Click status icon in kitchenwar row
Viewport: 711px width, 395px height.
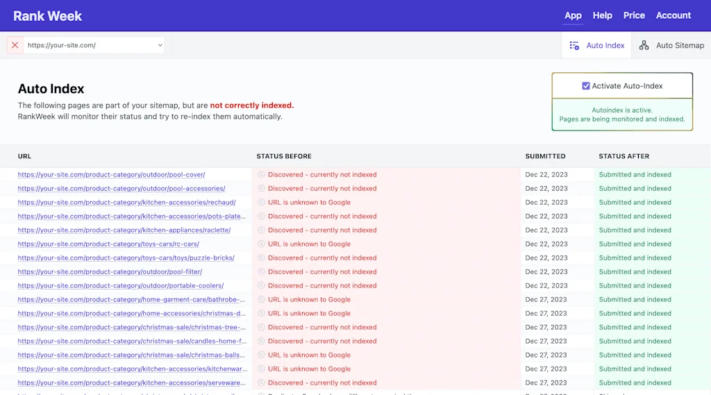coord(261,369)
